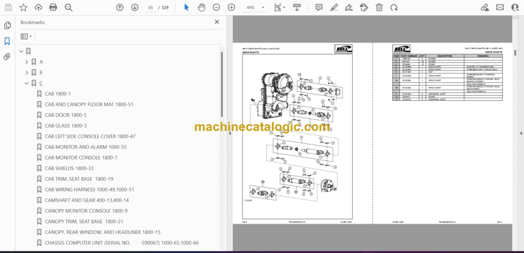The image size is (524, 253).
Task: Zoom in with the plus button
Action: [x=231, y=7]
